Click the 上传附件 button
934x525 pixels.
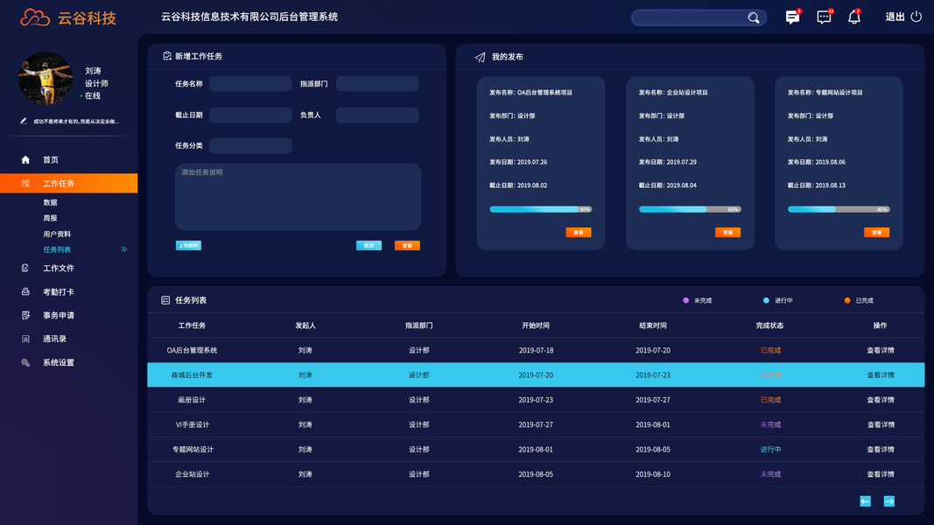coord(188,245)
